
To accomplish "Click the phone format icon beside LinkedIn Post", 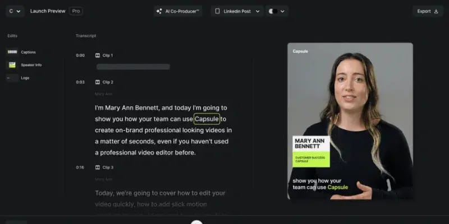I will 217,11.
